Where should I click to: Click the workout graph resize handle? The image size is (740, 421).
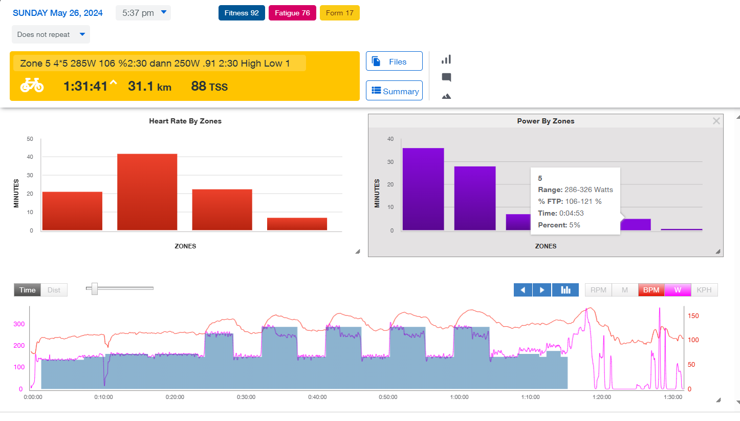tap(718, 400)
